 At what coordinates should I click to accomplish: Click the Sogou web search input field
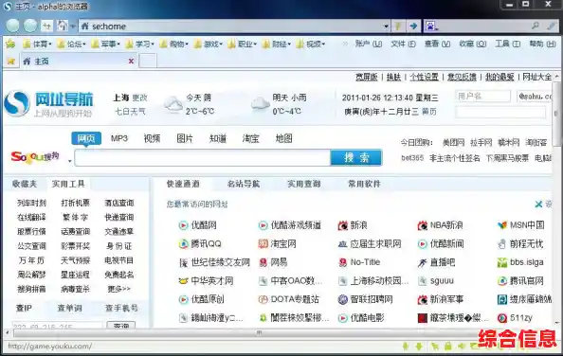point(203,158)
